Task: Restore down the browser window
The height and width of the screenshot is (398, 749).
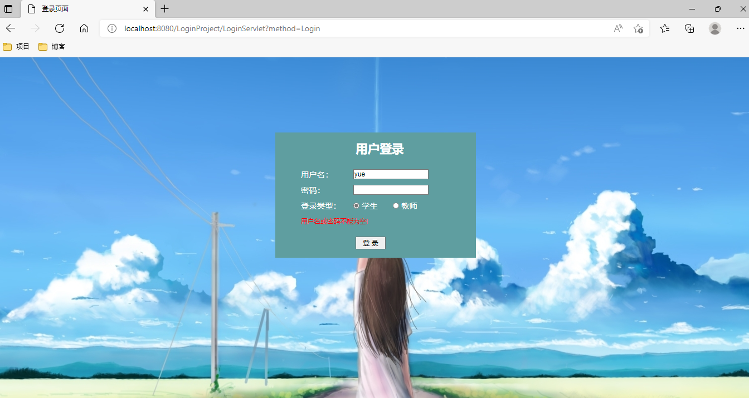Action: [x=717, y=9]
